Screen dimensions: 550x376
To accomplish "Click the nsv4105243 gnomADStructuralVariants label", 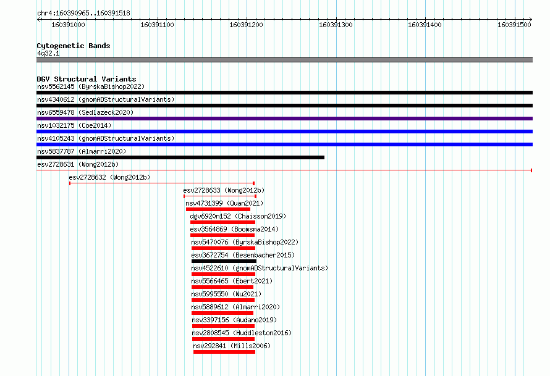I will tap(106, 138).
